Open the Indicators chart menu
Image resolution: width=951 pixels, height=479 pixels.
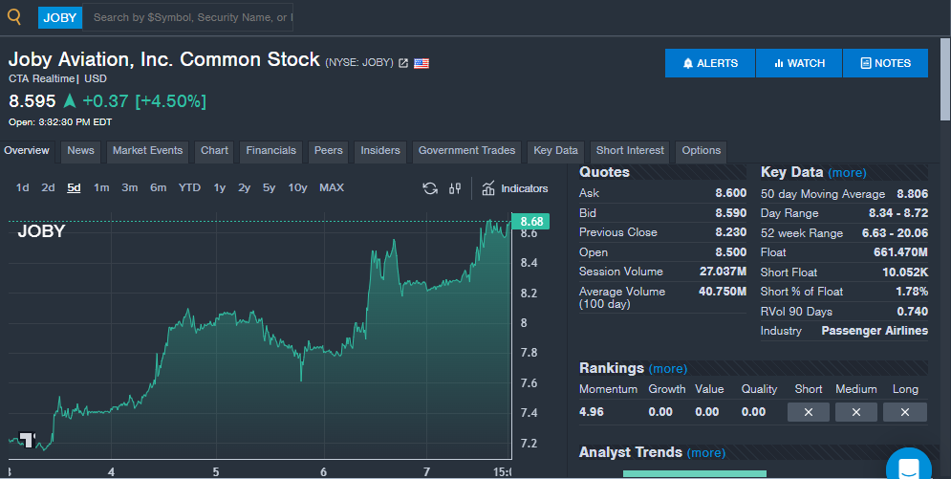click(515, 188)
